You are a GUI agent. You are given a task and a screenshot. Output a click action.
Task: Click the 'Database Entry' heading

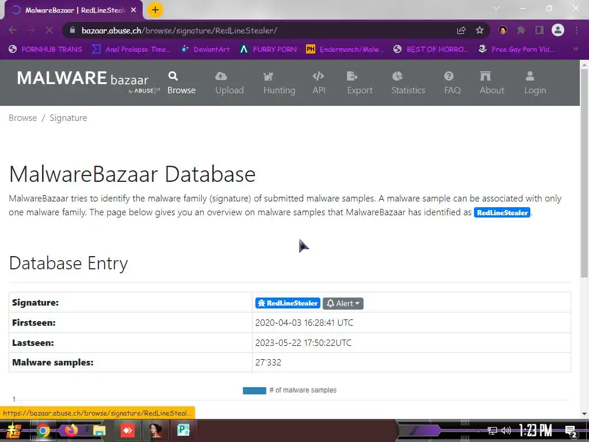(x=68, y=263)
